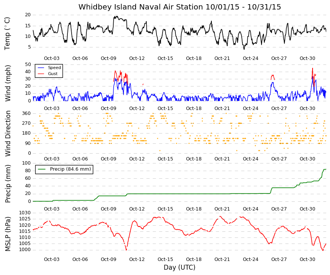Click the red Gust legend line
This screenshot has height=275, width=330.
pos(41,74)
